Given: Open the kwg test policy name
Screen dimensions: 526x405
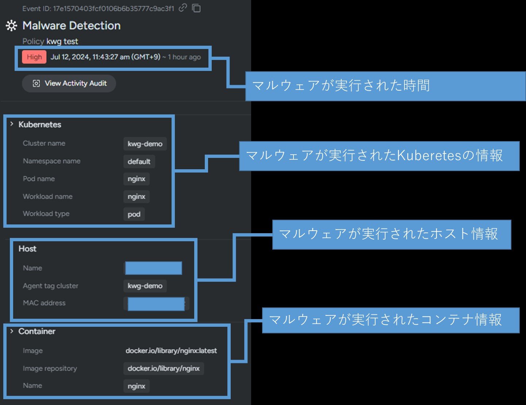Looking at the screenshot, I should click(x=62, y=41).
